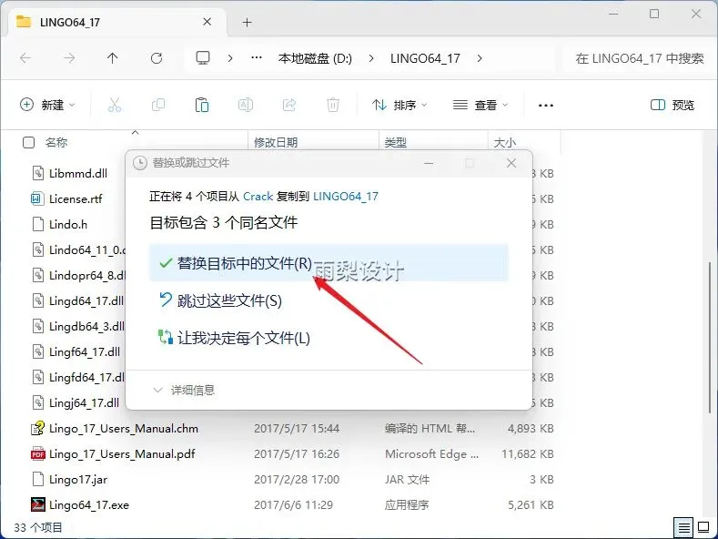Click the help icon of Lingo_17_Users_Manual.chm
This screenshot has height=539, width=718.
pos(37,428)
